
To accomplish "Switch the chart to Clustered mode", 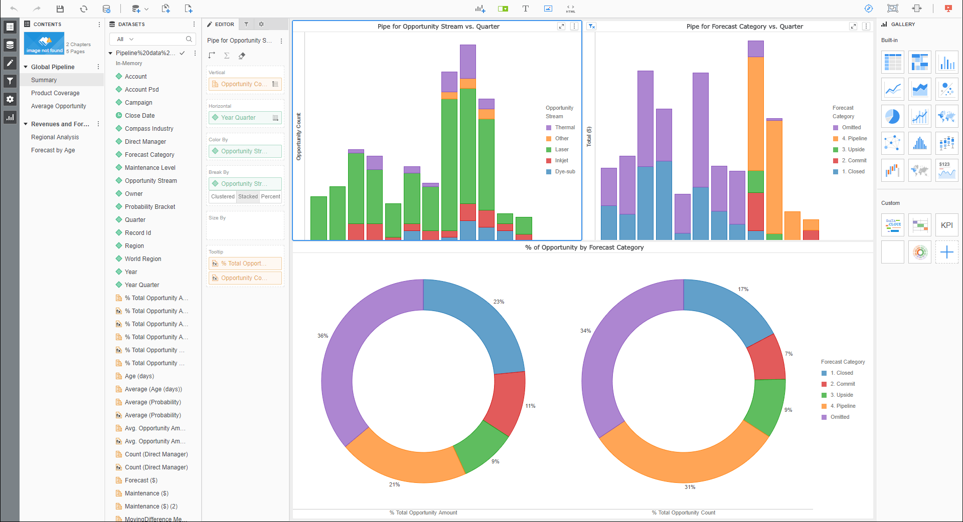I will click(222, 196).
